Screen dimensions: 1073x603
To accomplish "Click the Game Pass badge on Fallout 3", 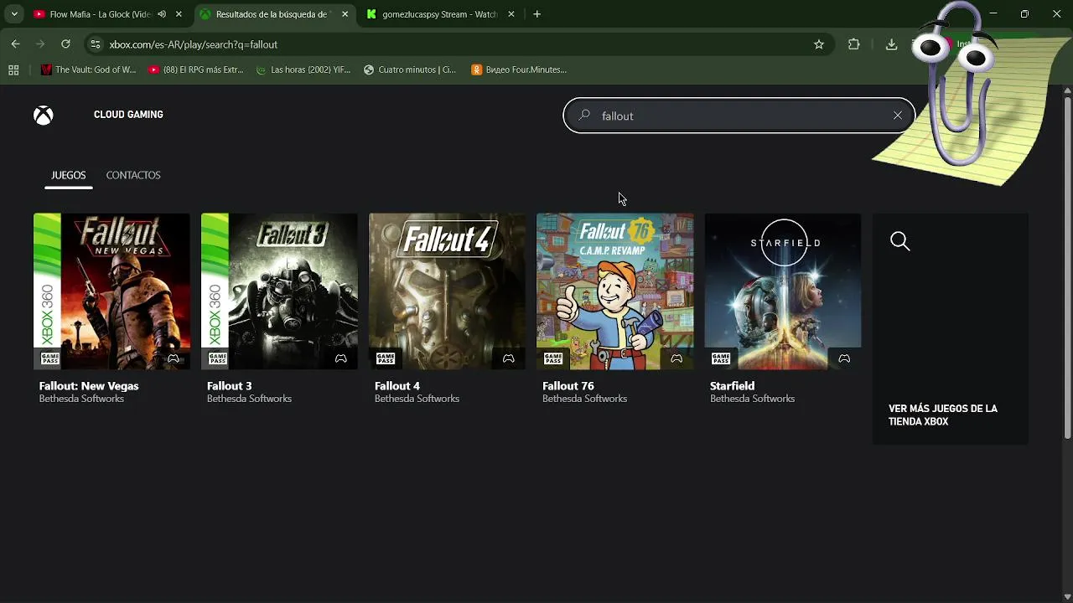I will [x=217, y=358].
